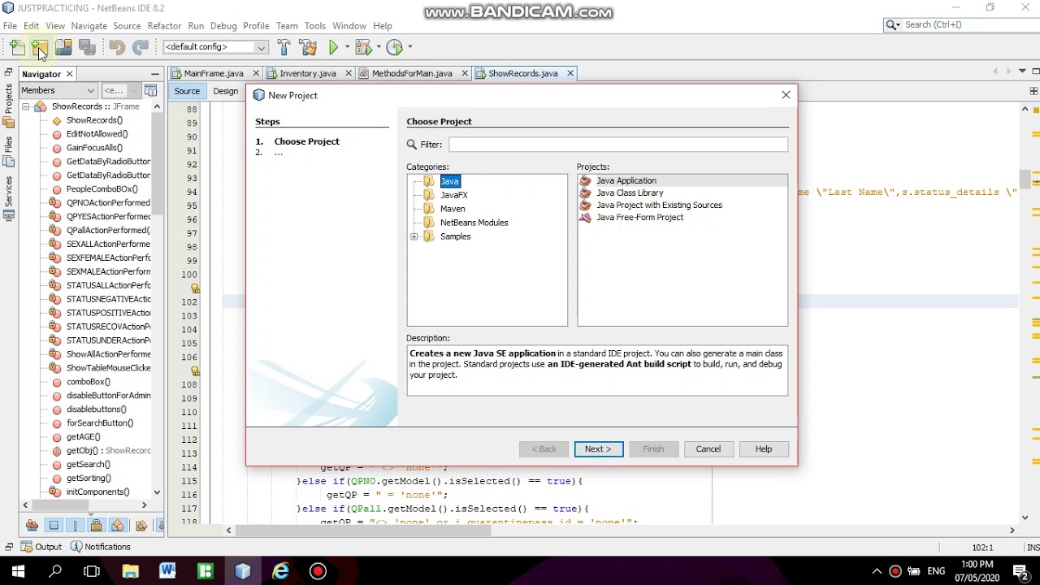The height and width of the screenshot is (585, 1040).
Task: Click the Bandicam recorder taskbar icon
Action: point(318,571)
